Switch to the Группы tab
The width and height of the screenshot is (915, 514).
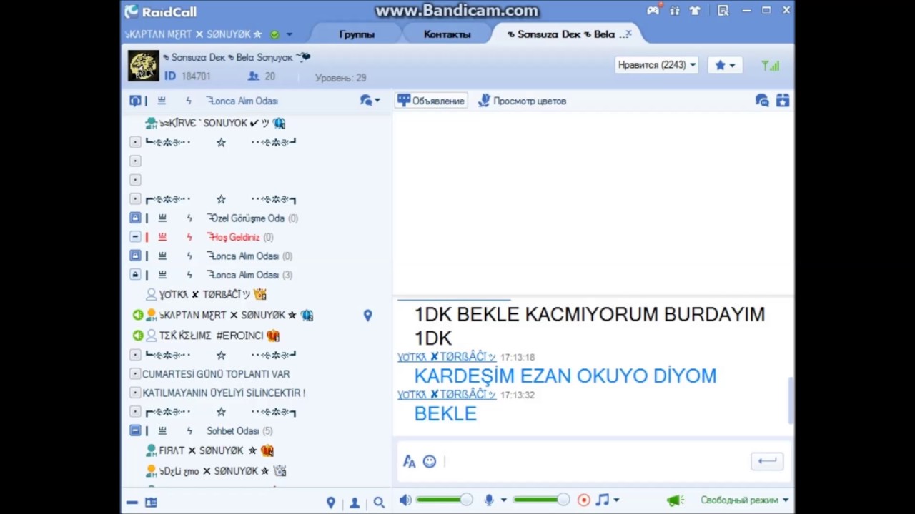pyautogui.click(x=357, y=34)
